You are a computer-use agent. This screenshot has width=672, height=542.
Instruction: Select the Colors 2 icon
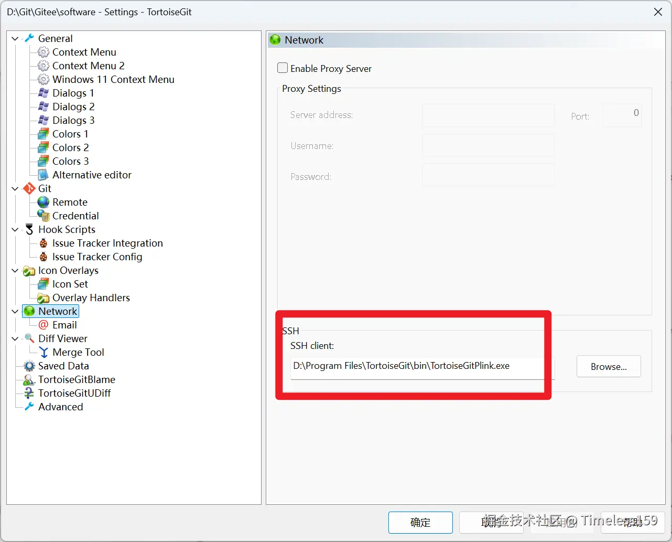coord(44,147)
